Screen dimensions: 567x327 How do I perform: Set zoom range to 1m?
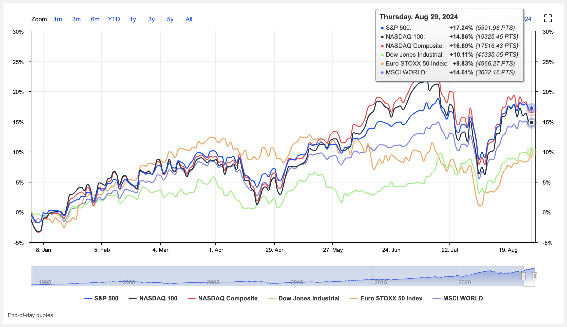58,19
